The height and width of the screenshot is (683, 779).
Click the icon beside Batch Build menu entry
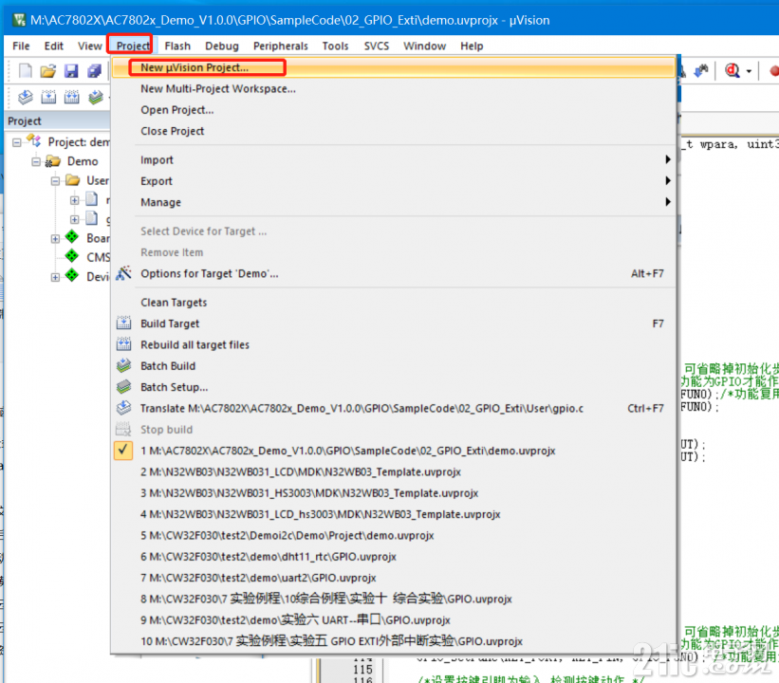[123, 365]
